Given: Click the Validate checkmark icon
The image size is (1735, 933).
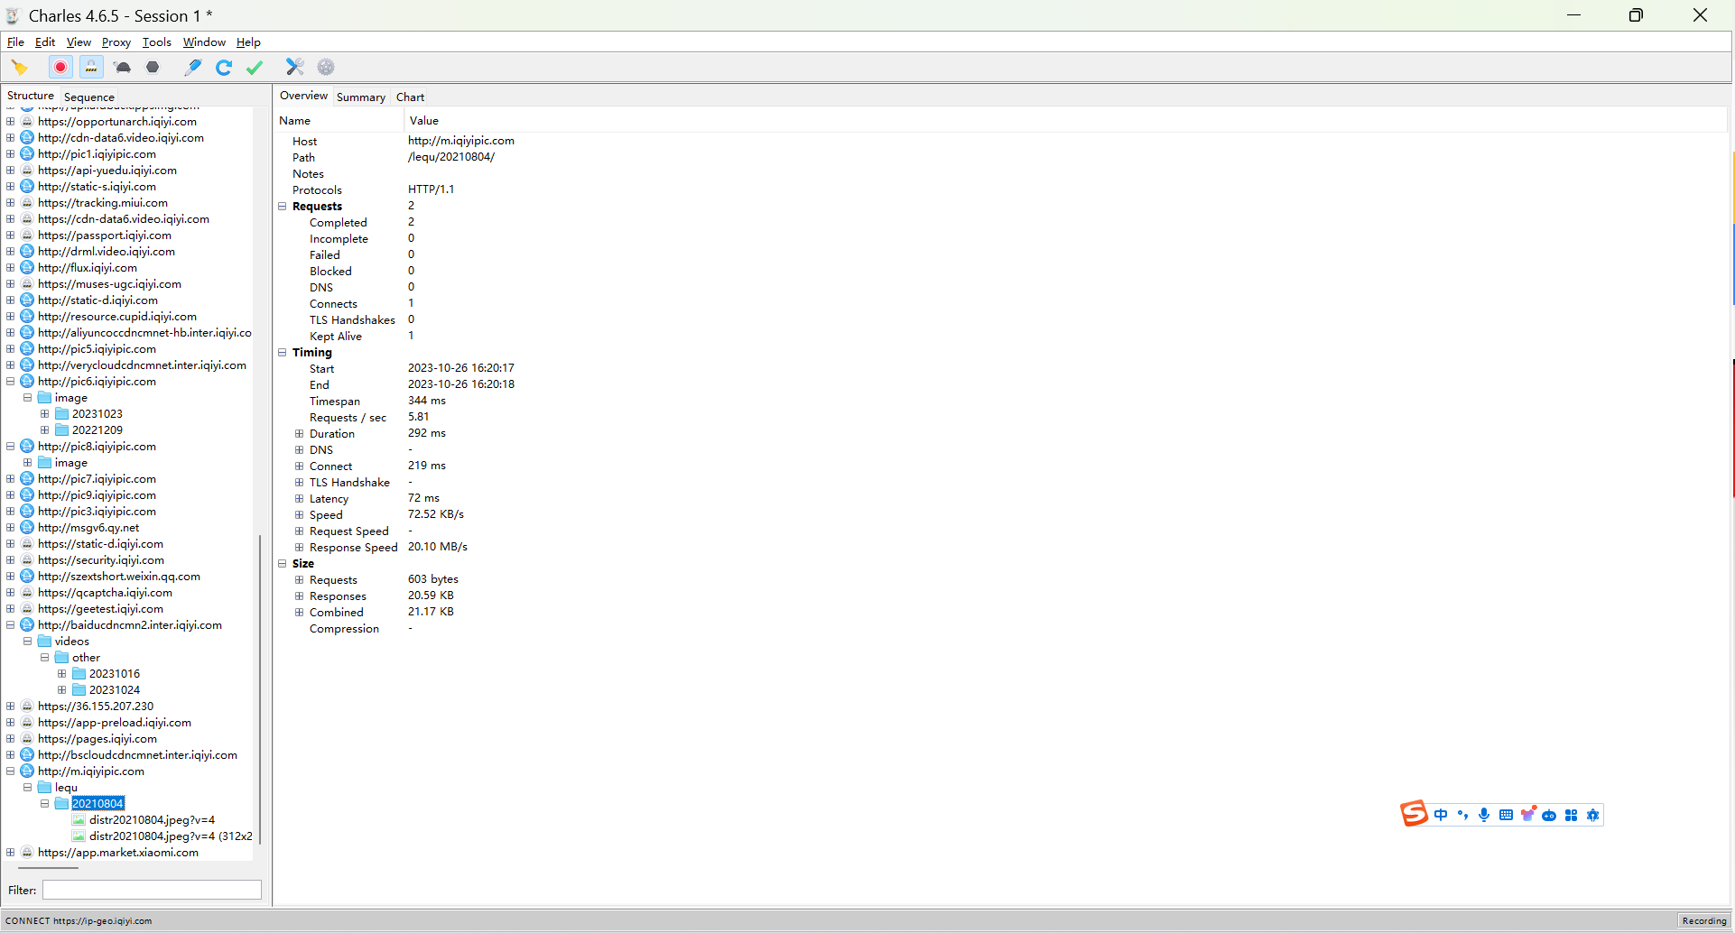Looking at the screenshot, I should 255,67.
